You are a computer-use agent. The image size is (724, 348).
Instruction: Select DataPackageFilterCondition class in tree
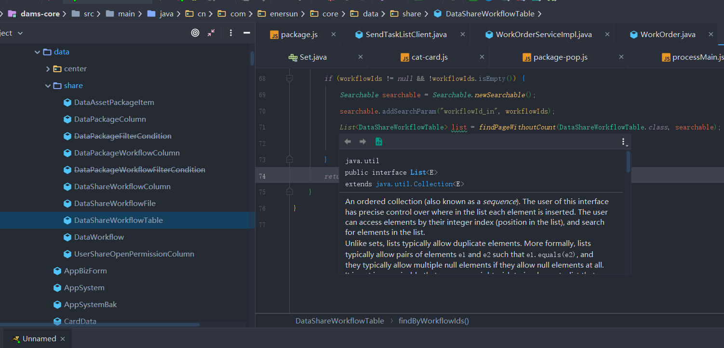click(122, 136)
